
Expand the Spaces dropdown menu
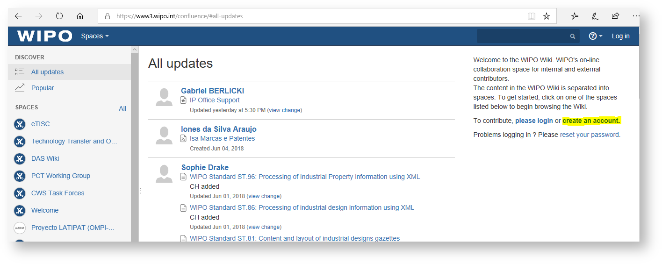[x=94, y=36]
